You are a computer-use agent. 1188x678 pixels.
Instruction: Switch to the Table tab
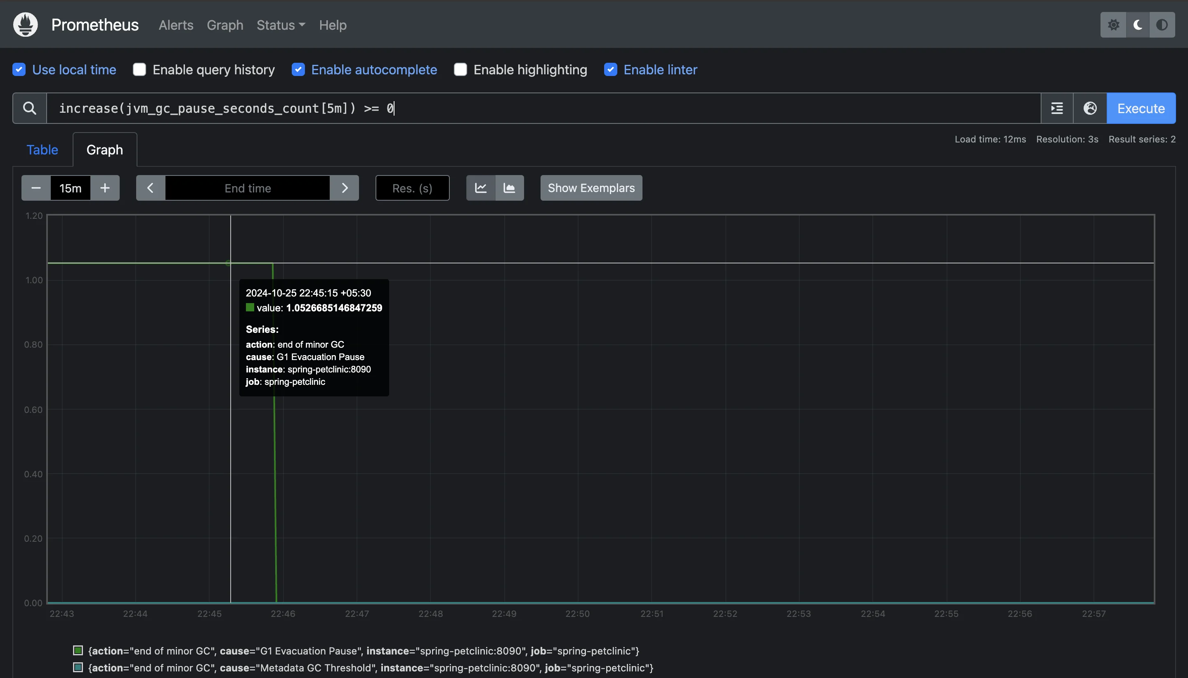(43, 150)
